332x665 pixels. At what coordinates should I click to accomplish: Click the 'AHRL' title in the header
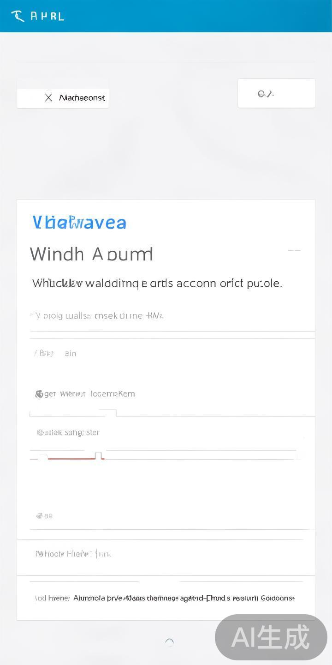click(x=47, y=16)
